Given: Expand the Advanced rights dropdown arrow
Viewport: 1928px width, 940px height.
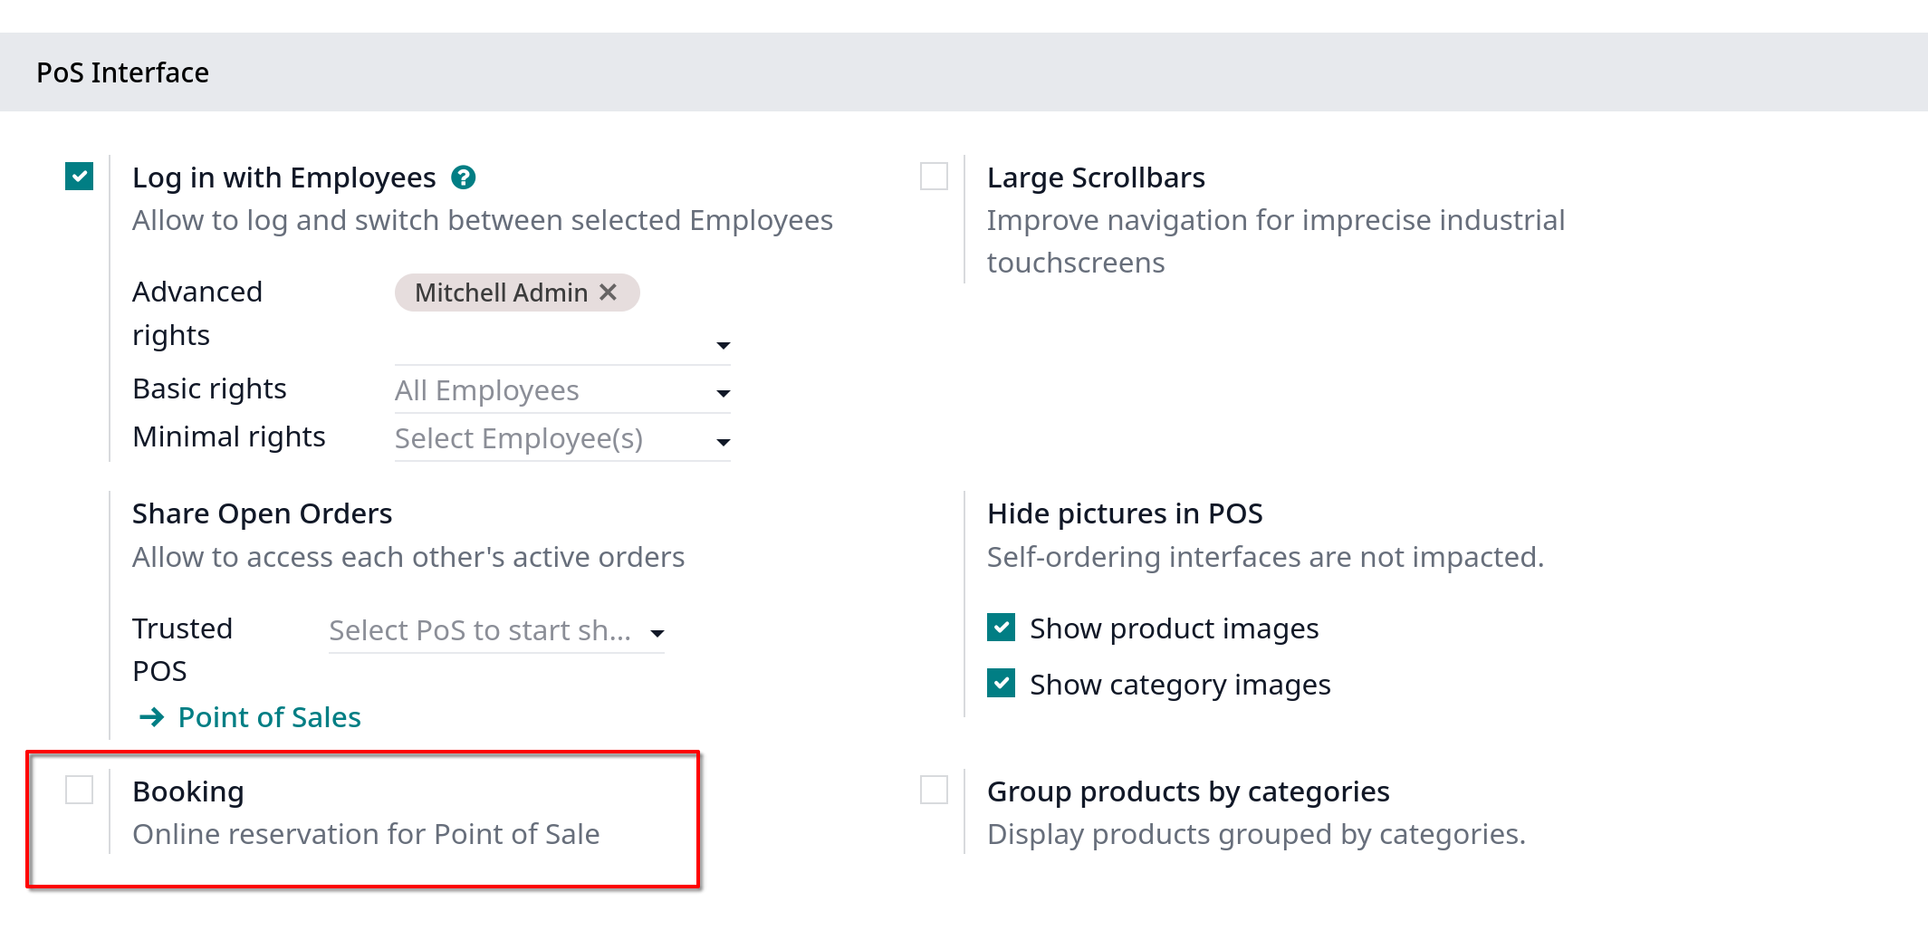Looking at the screenshot, I should [723, 346].
